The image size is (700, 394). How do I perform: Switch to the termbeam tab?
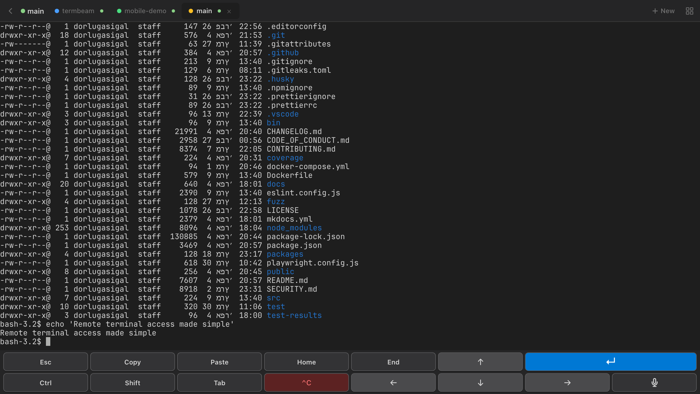click(78, 11)
